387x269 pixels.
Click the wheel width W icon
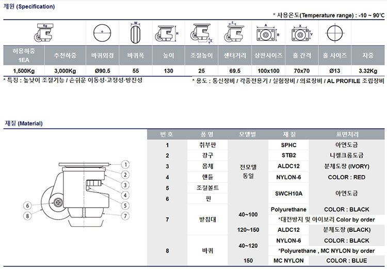pyautogui.click(x=135, y=33)
